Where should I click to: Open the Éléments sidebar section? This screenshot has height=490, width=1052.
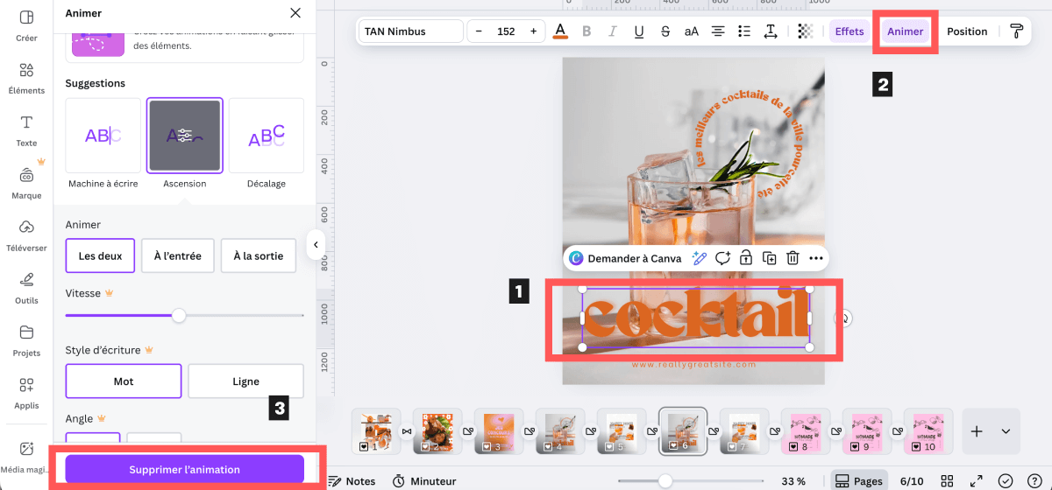coord(26,78)
